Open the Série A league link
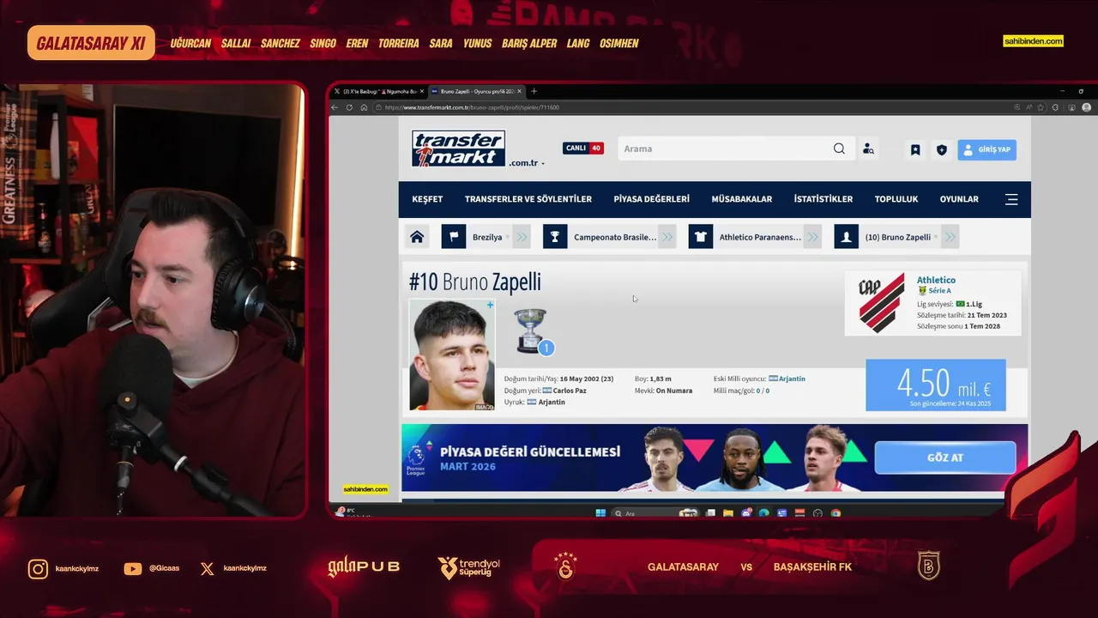This screenshot has height=618, width=1098. point(939,291)
